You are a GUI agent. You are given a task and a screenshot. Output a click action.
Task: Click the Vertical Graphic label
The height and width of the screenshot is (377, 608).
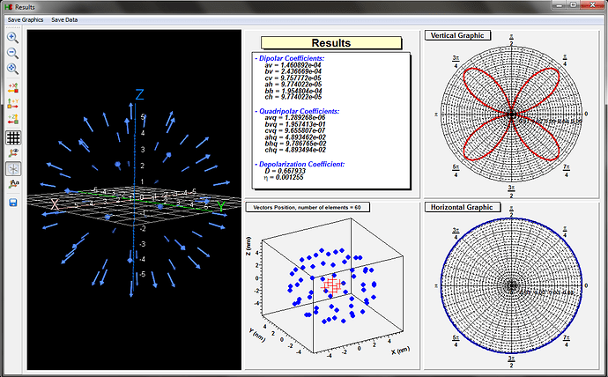click(x=457, y=35)
